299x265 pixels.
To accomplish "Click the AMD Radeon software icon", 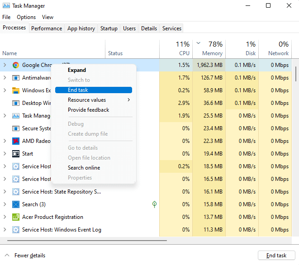I will [x=16, y=141].
